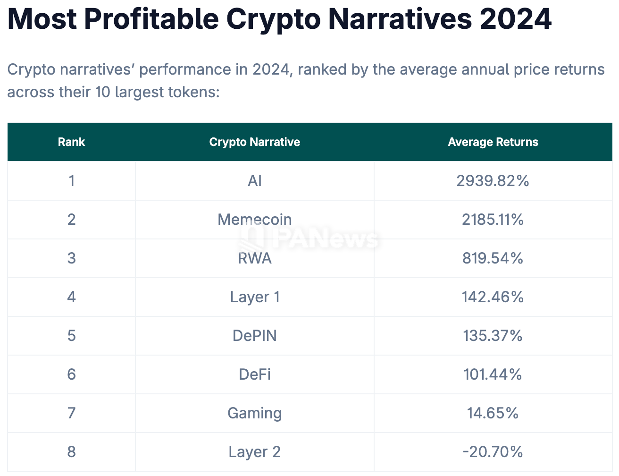Click the Average Returns column header
The image size is (619, 476).
[x=493, y=142]
